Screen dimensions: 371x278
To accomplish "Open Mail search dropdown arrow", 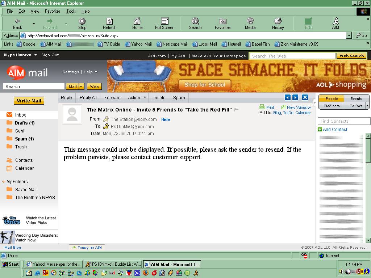I will coord(82,87).
